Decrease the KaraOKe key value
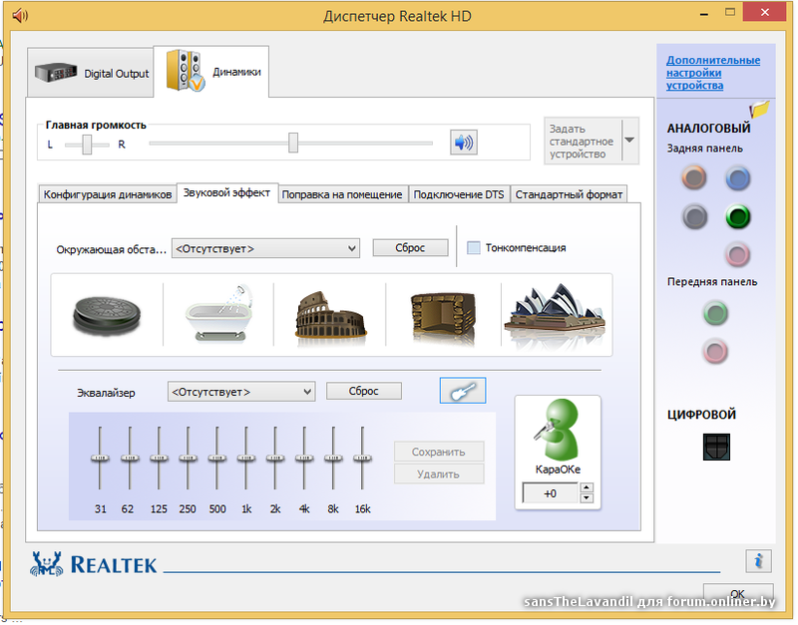Viewport: 798px width, 625px height. click(x=589, y=499)
